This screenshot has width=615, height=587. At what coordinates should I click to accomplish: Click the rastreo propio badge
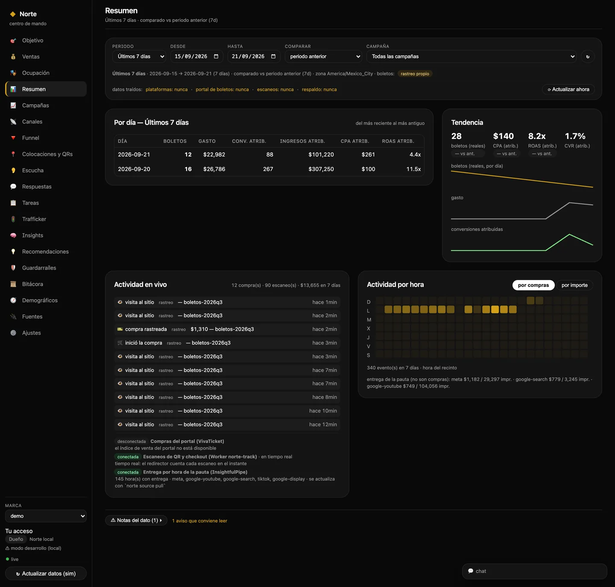point(415,74)
